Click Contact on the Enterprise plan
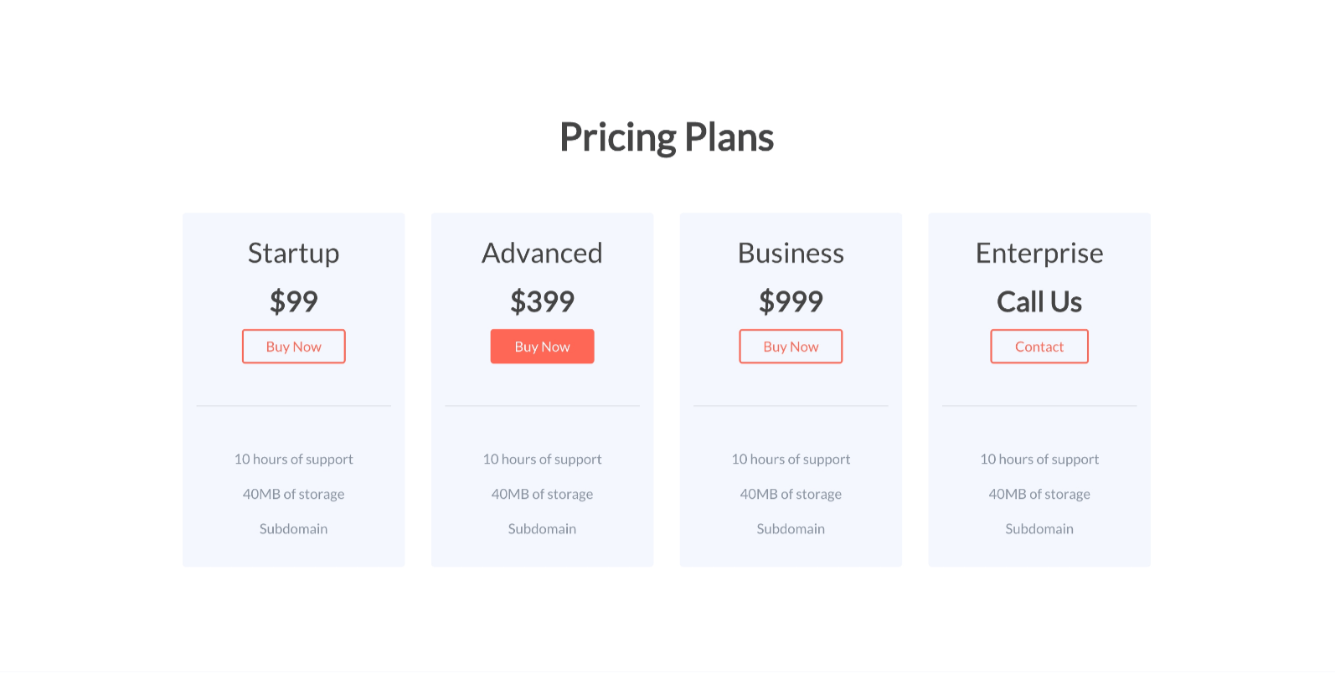Viewport: 1335px width, 673px height. tap(1039, 346)
